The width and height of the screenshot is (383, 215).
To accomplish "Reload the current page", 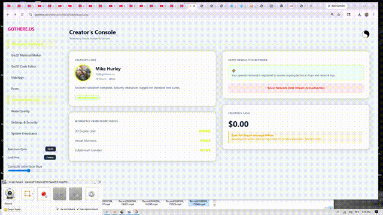I will 22,14.
